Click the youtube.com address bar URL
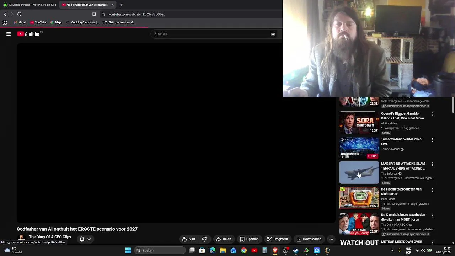 click(136, 14)
